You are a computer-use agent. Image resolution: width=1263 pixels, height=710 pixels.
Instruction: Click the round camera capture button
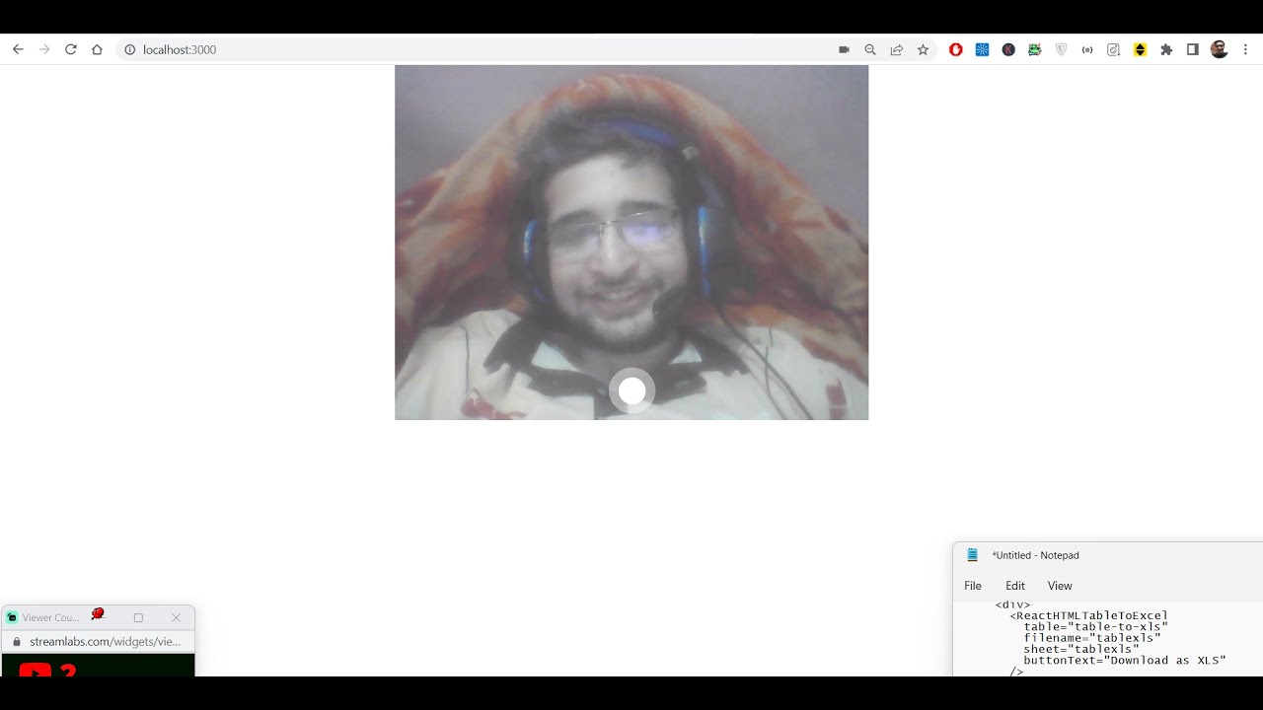(631, 391)
